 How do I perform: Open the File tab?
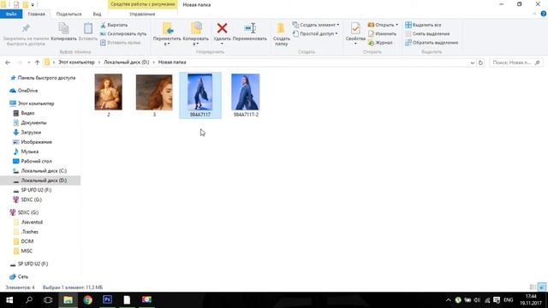(11, 14)
